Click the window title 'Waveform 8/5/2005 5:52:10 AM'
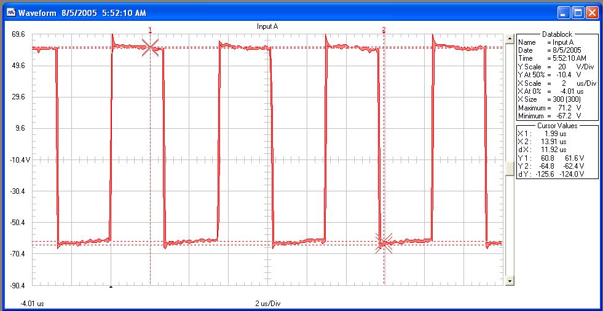Image resolution: width=603 pixels, height=311 pixels. (x=82, y=13)
